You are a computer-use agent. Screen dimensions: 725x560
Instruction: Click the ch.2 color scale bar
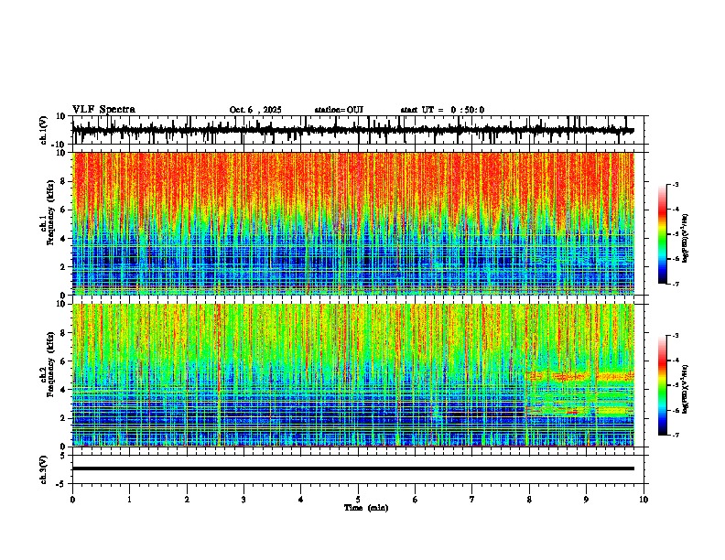(663, 385)
